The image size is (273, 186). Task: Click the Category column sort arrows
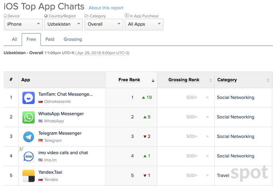268,80
